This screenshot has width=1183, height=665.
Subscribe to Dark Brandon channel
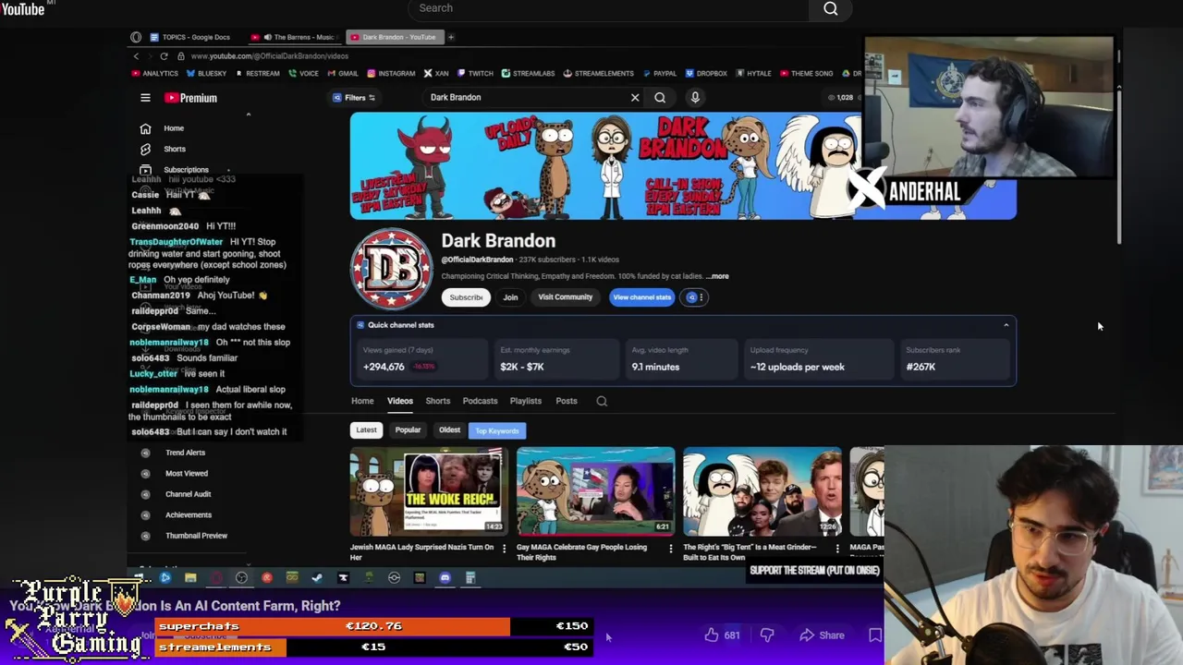click(x=466, y=297)
